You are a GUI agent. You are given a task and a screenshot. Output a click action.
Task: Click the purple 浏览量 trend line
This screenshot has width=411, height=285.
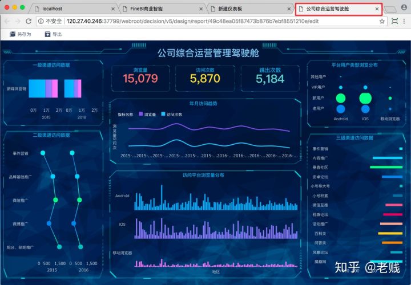pyautogui.click(x=209, y=127)
